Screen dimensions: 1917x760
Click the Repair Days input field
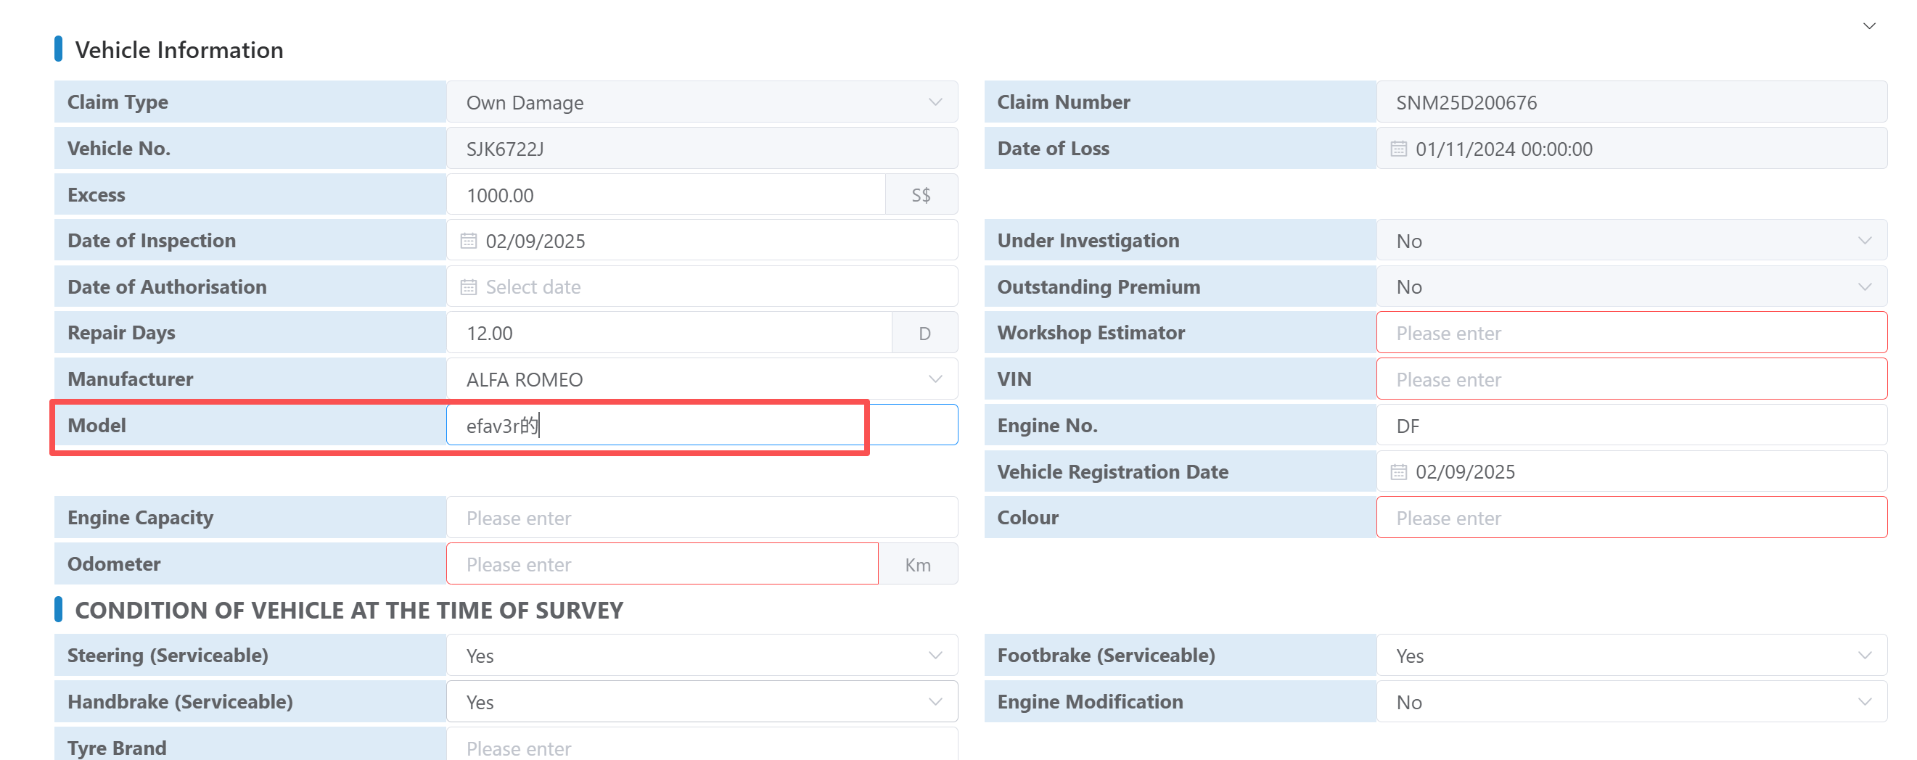pos(668,333)
